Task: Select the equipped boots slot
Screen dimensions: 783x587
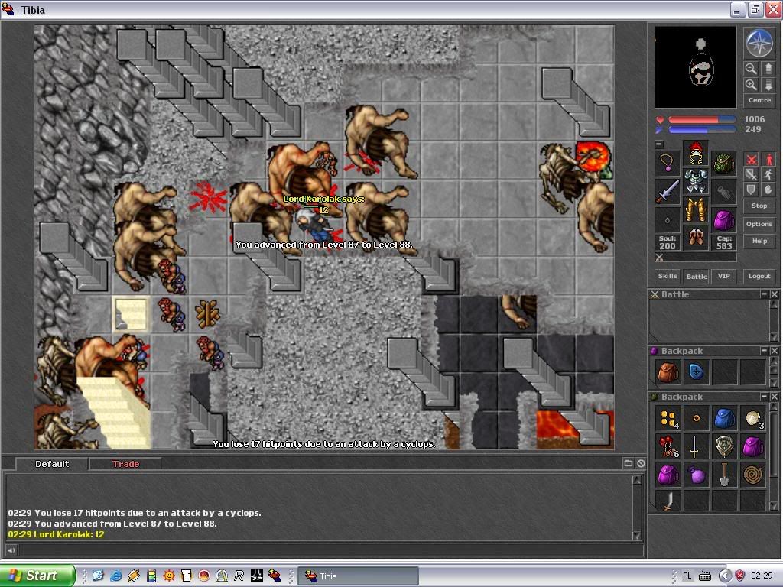Action: click(696, 236)
